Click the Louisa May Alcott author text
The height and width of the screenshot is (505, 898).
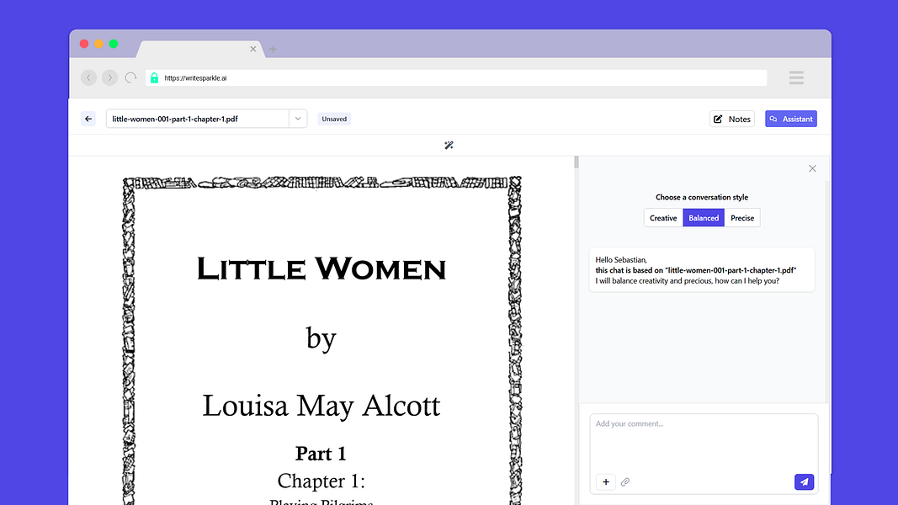[321, 406]
